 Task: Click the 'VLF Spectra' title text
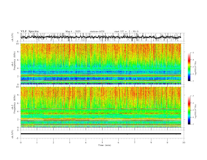click(x=30, y=31)
